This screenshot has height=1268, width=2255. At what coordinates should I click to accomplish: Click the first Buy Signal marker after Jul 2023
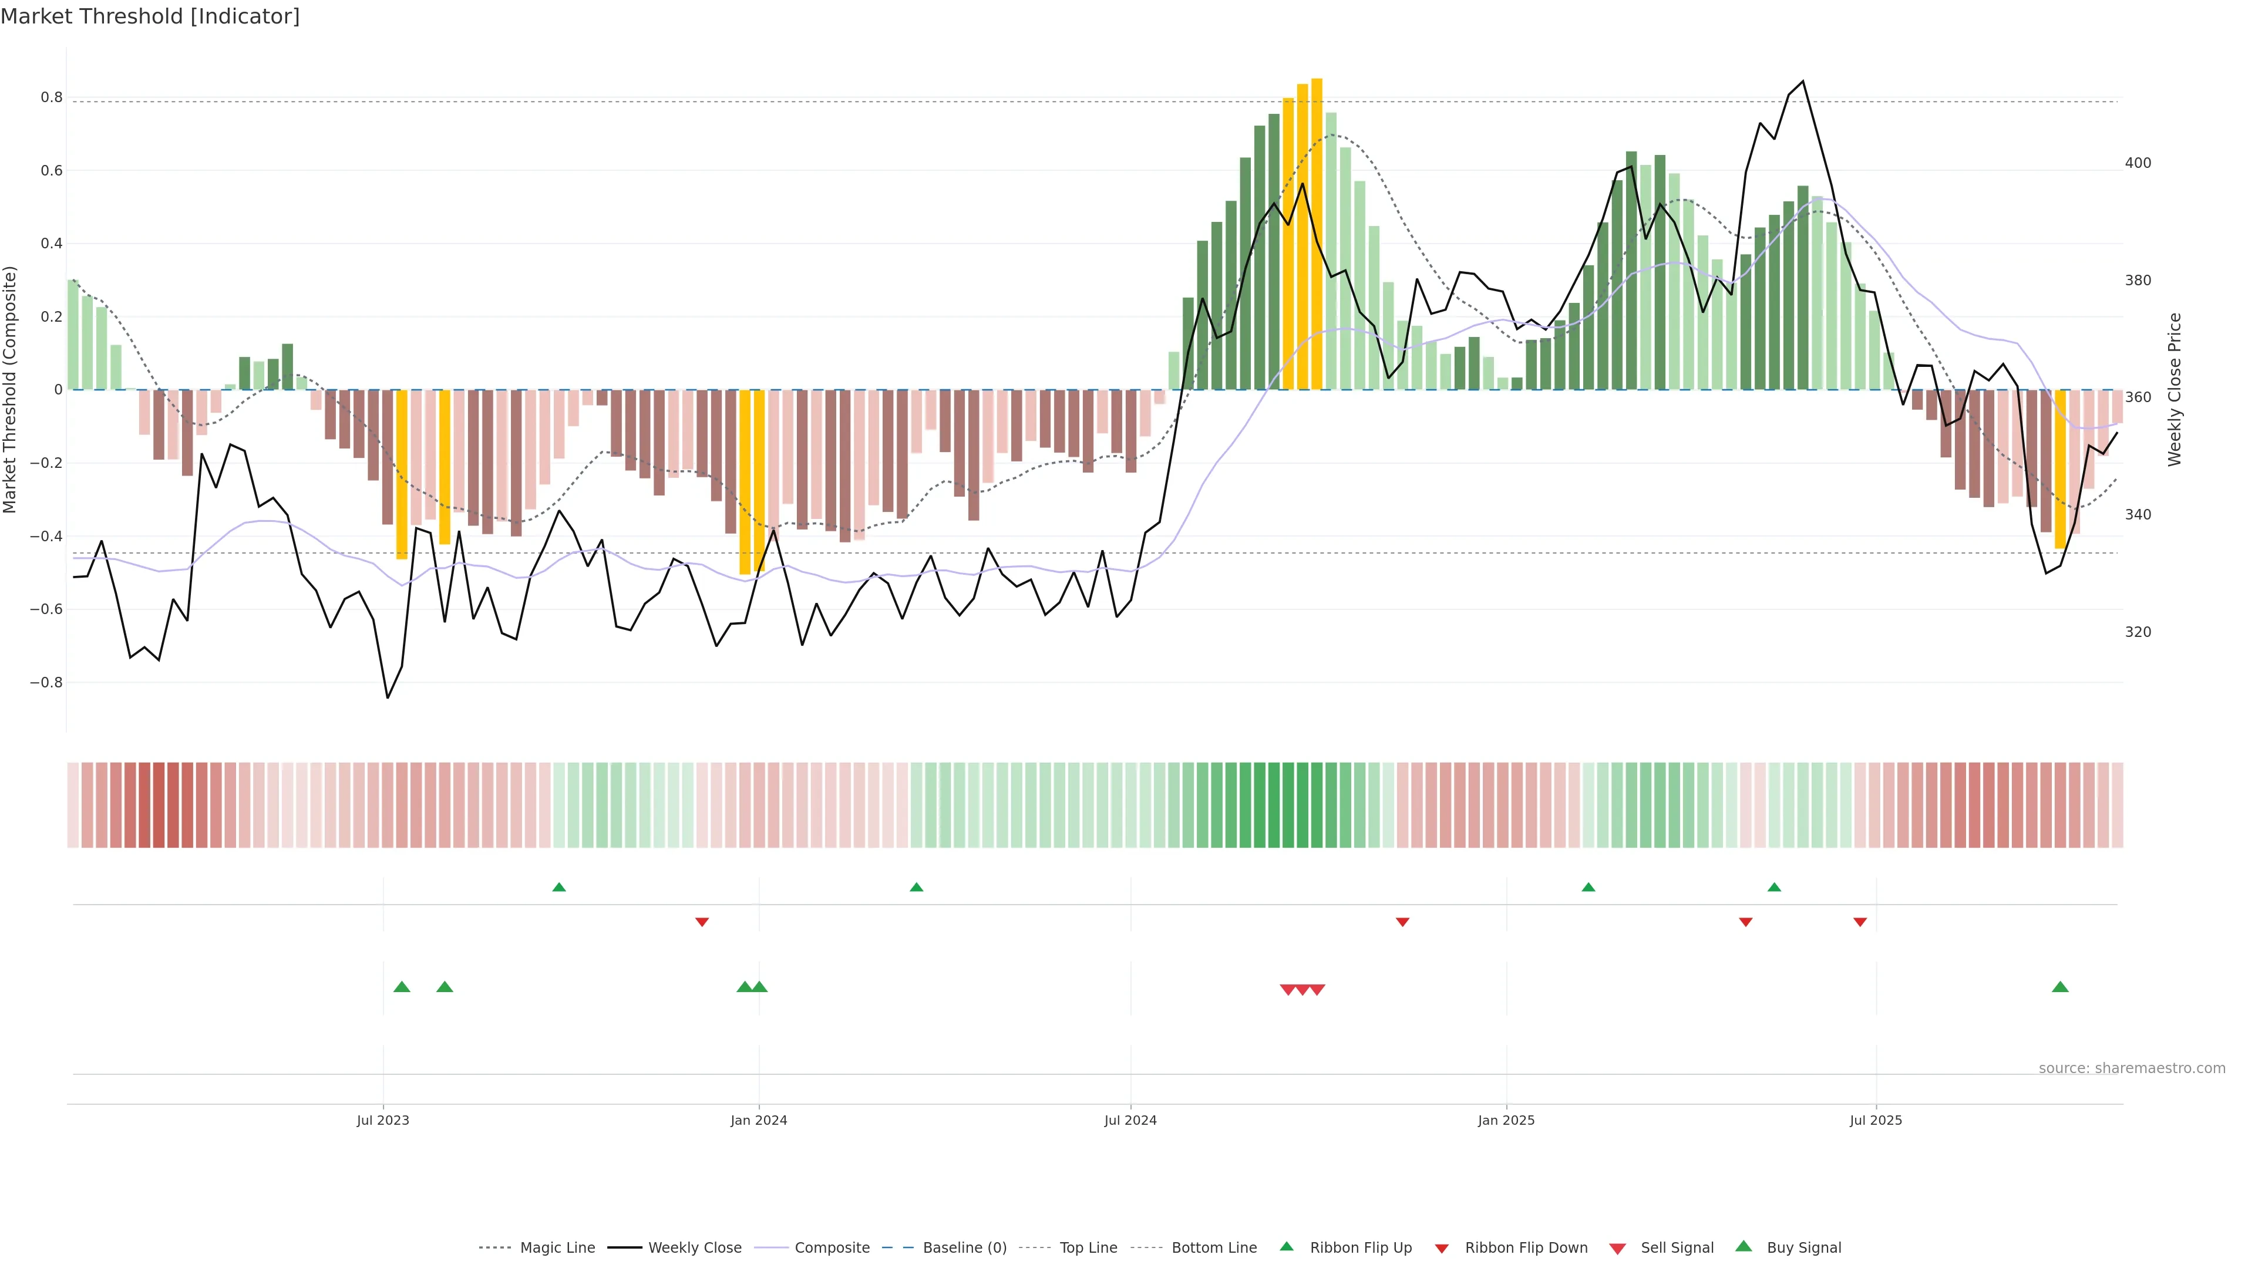[402, 987]
